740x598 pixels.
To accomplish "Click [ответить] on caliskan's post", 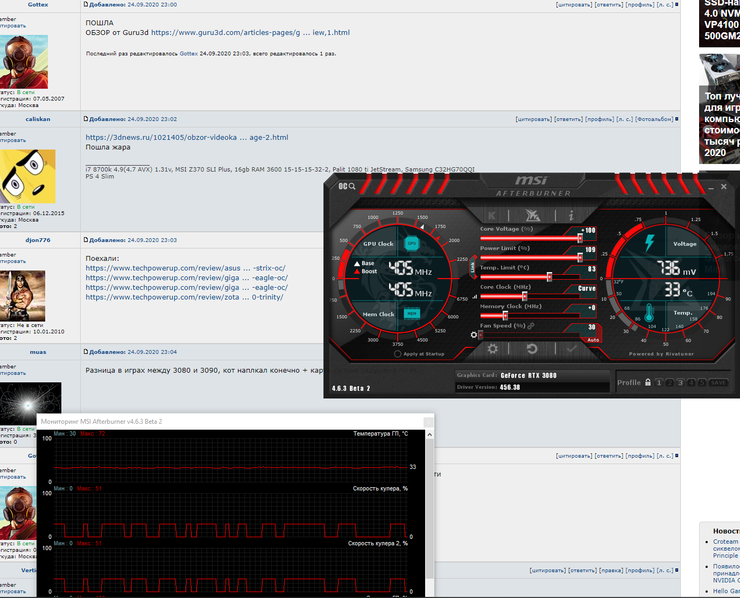I will tap(568, 119).
